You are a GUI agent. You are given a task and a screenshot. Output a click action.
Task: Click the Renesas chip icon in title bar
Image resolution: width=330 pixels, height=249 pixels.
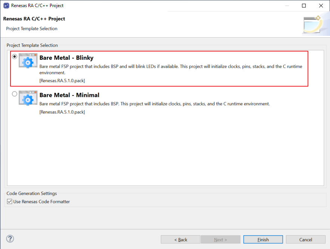[6, 6]
